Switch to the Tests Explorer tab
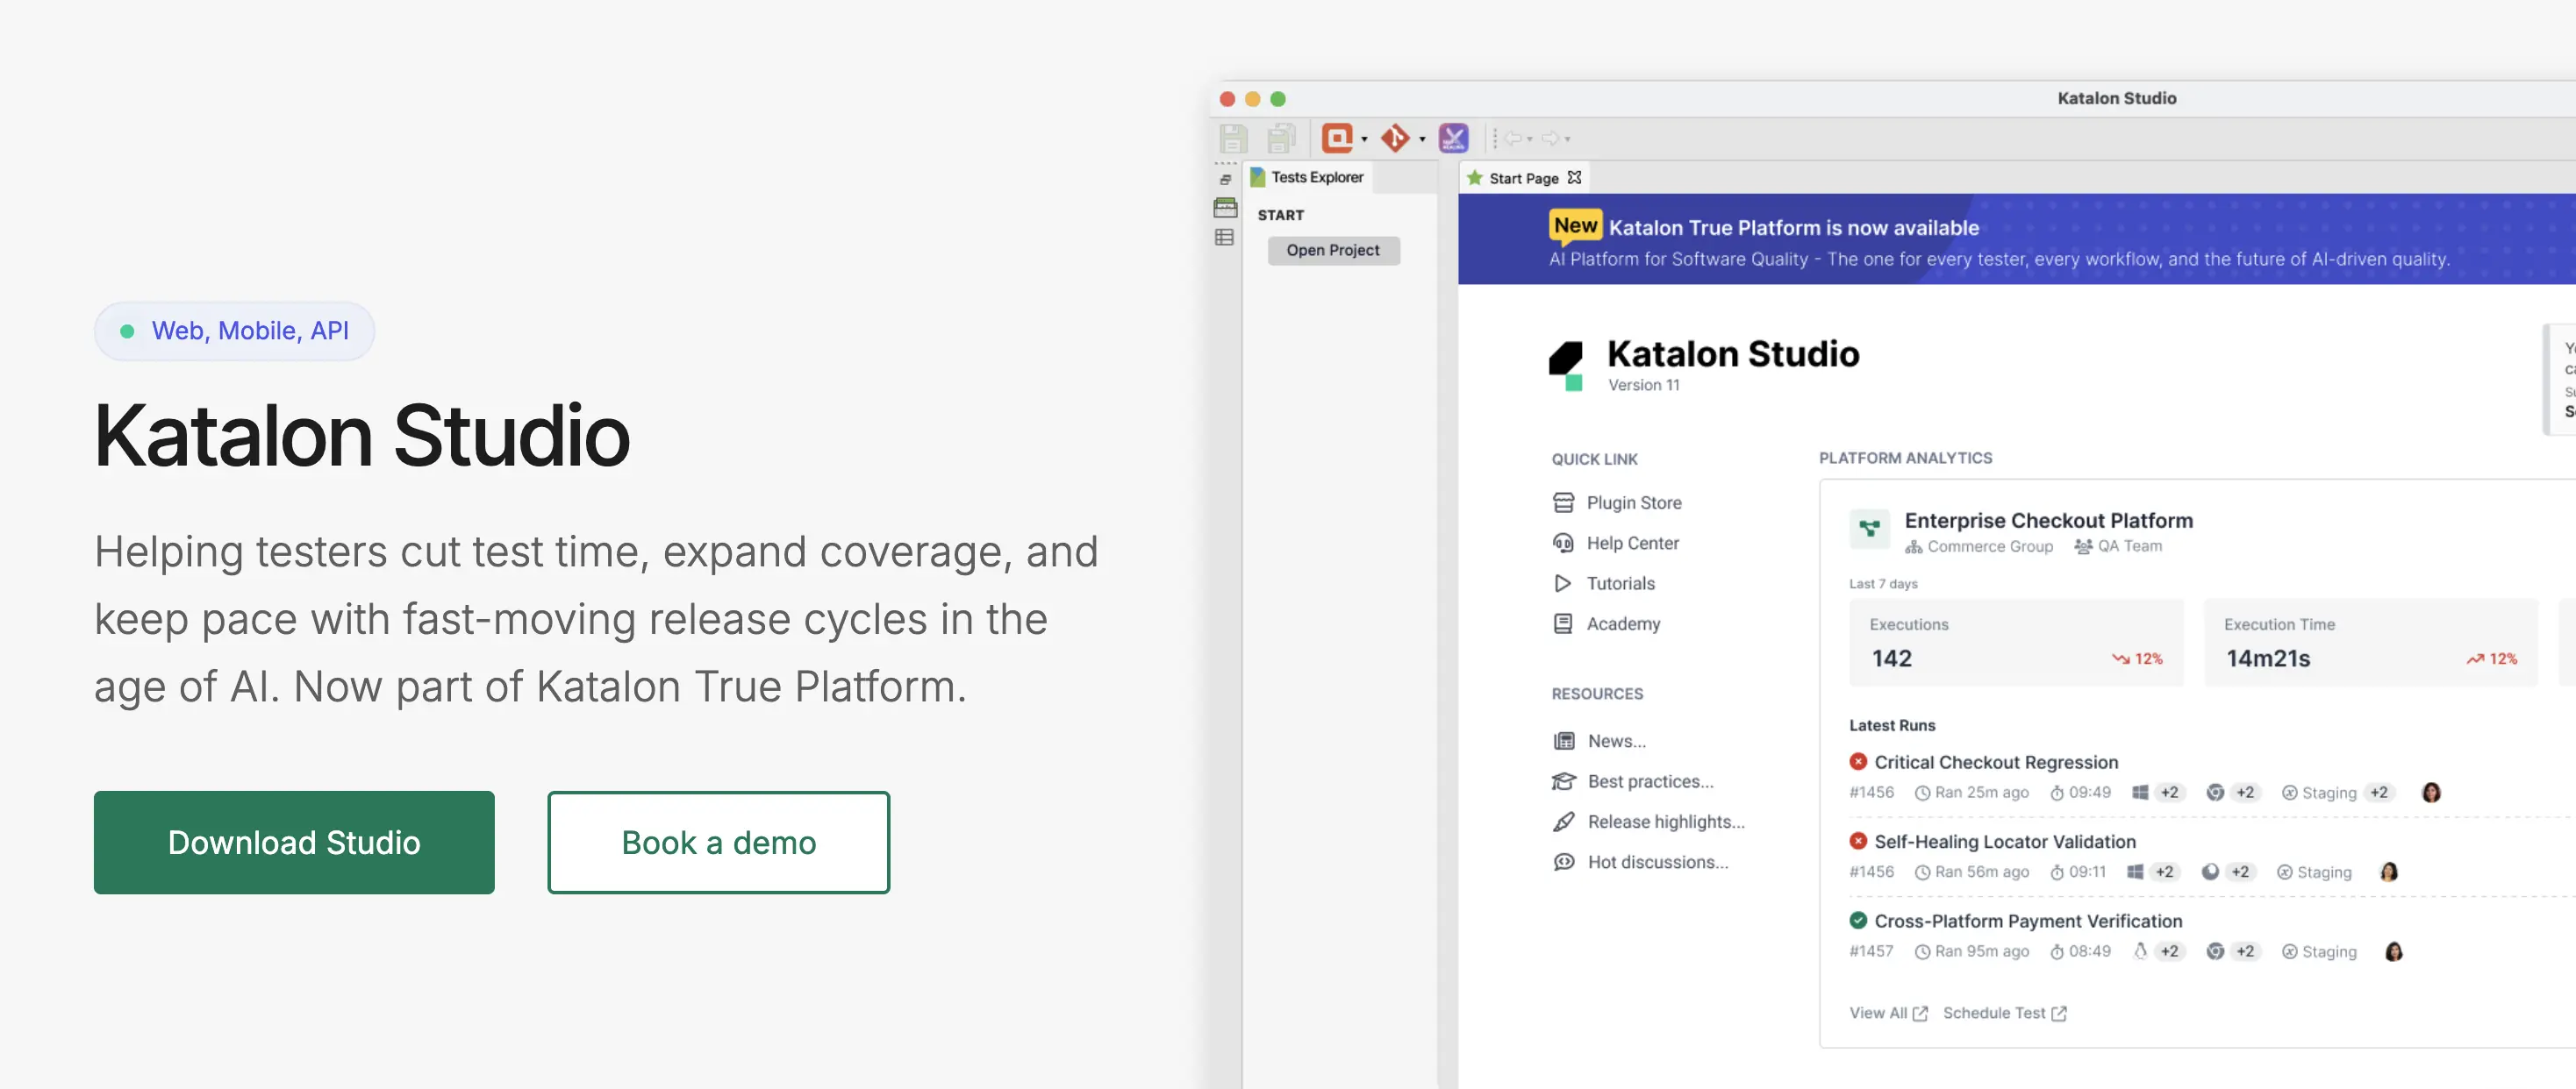The height and width of the screenshot is (1089, 2576). click(x=1307, y=177)
